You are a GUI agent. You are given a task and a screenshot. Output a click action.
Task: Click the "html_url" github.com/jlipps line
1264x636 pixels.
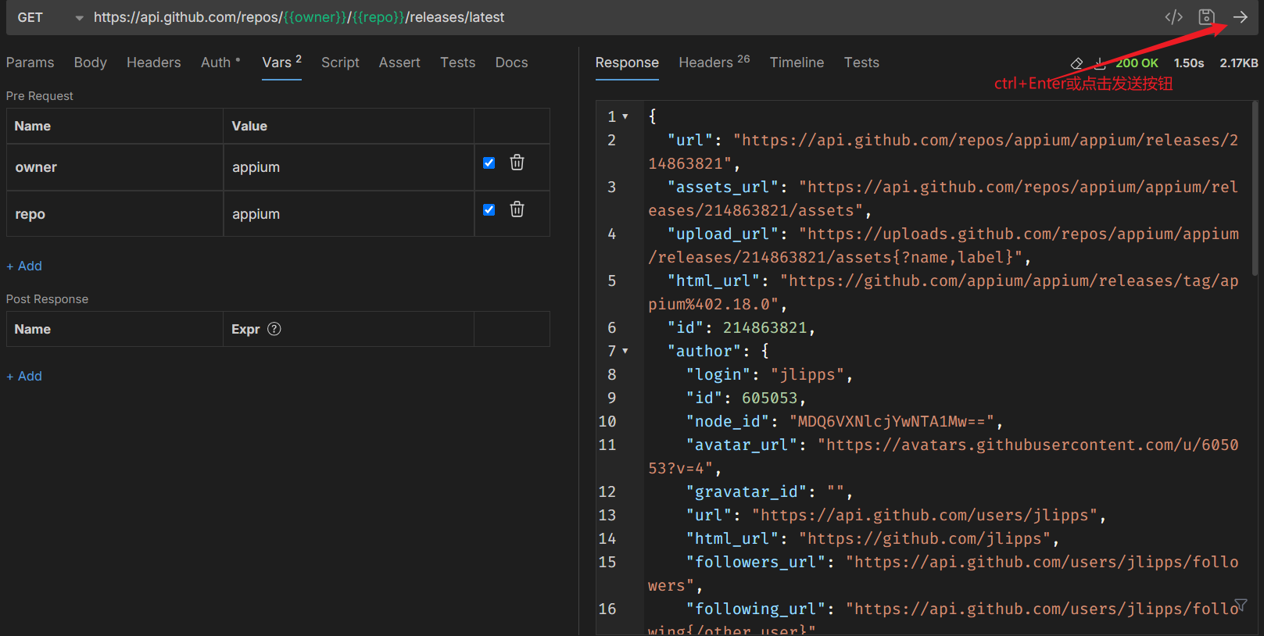coord(872,538)
